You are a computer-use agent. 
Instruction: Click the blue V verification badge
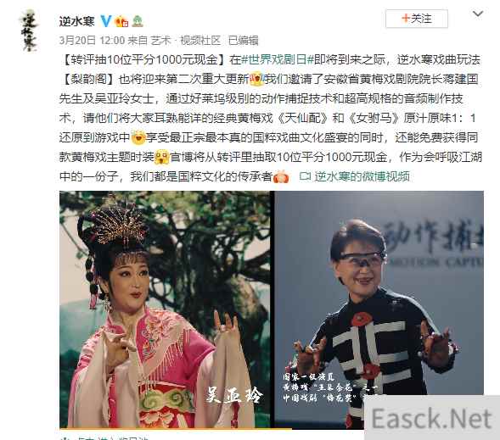(x=106, y=21)
